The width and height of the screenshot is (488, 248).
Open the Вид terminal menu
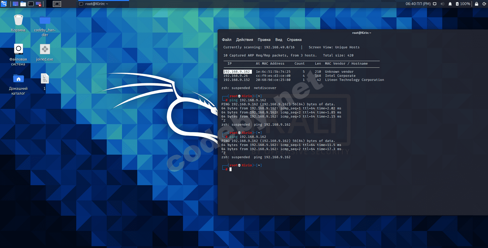click(x=279, y=40)
